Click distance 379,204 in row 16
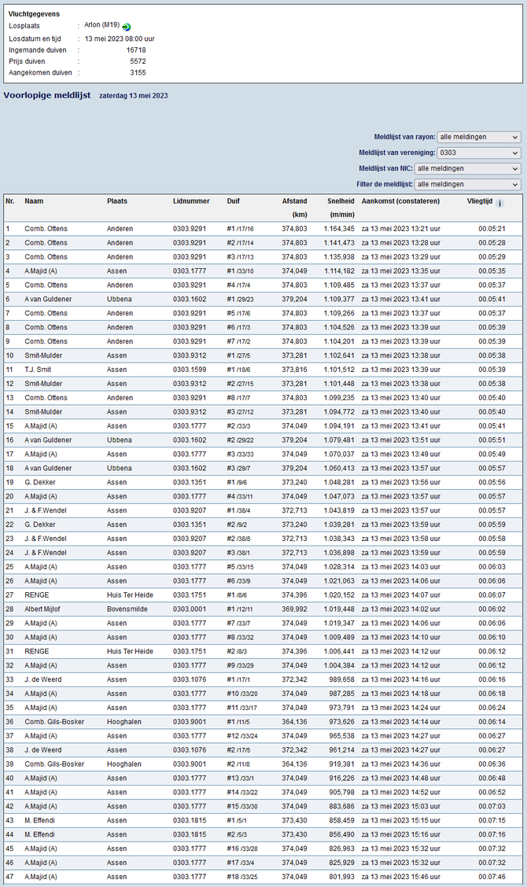Viewport: 527px width, 887px height. (294, 440)
